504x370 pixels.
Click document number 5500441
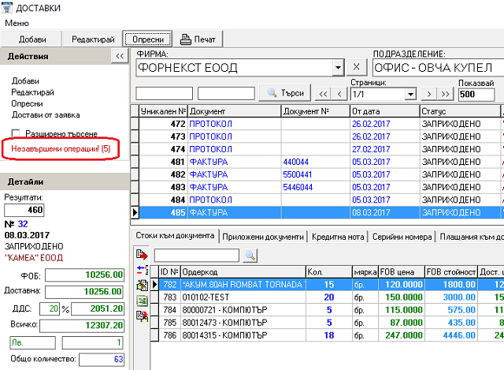(x=298, y=174)
